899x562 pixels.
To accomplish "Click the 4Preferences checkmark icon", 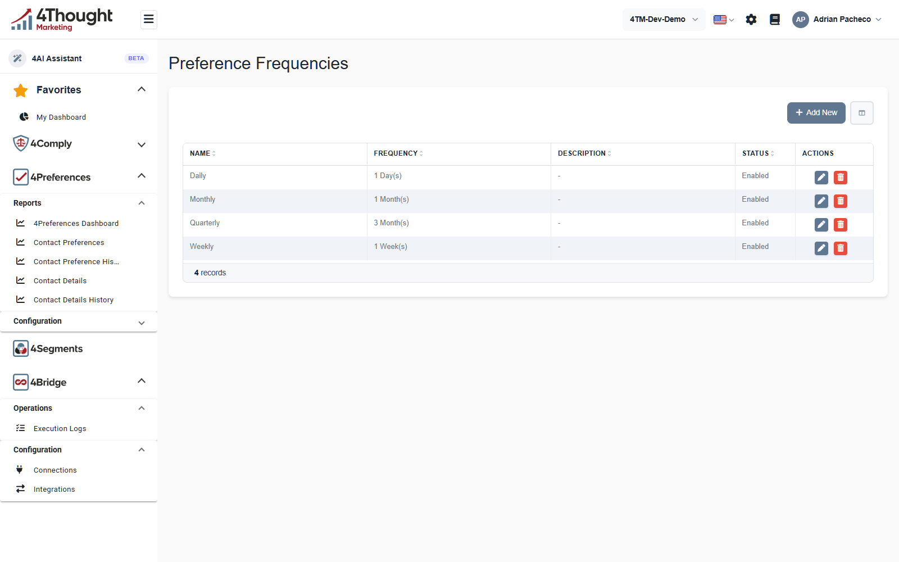I will [x=21, y=177].
